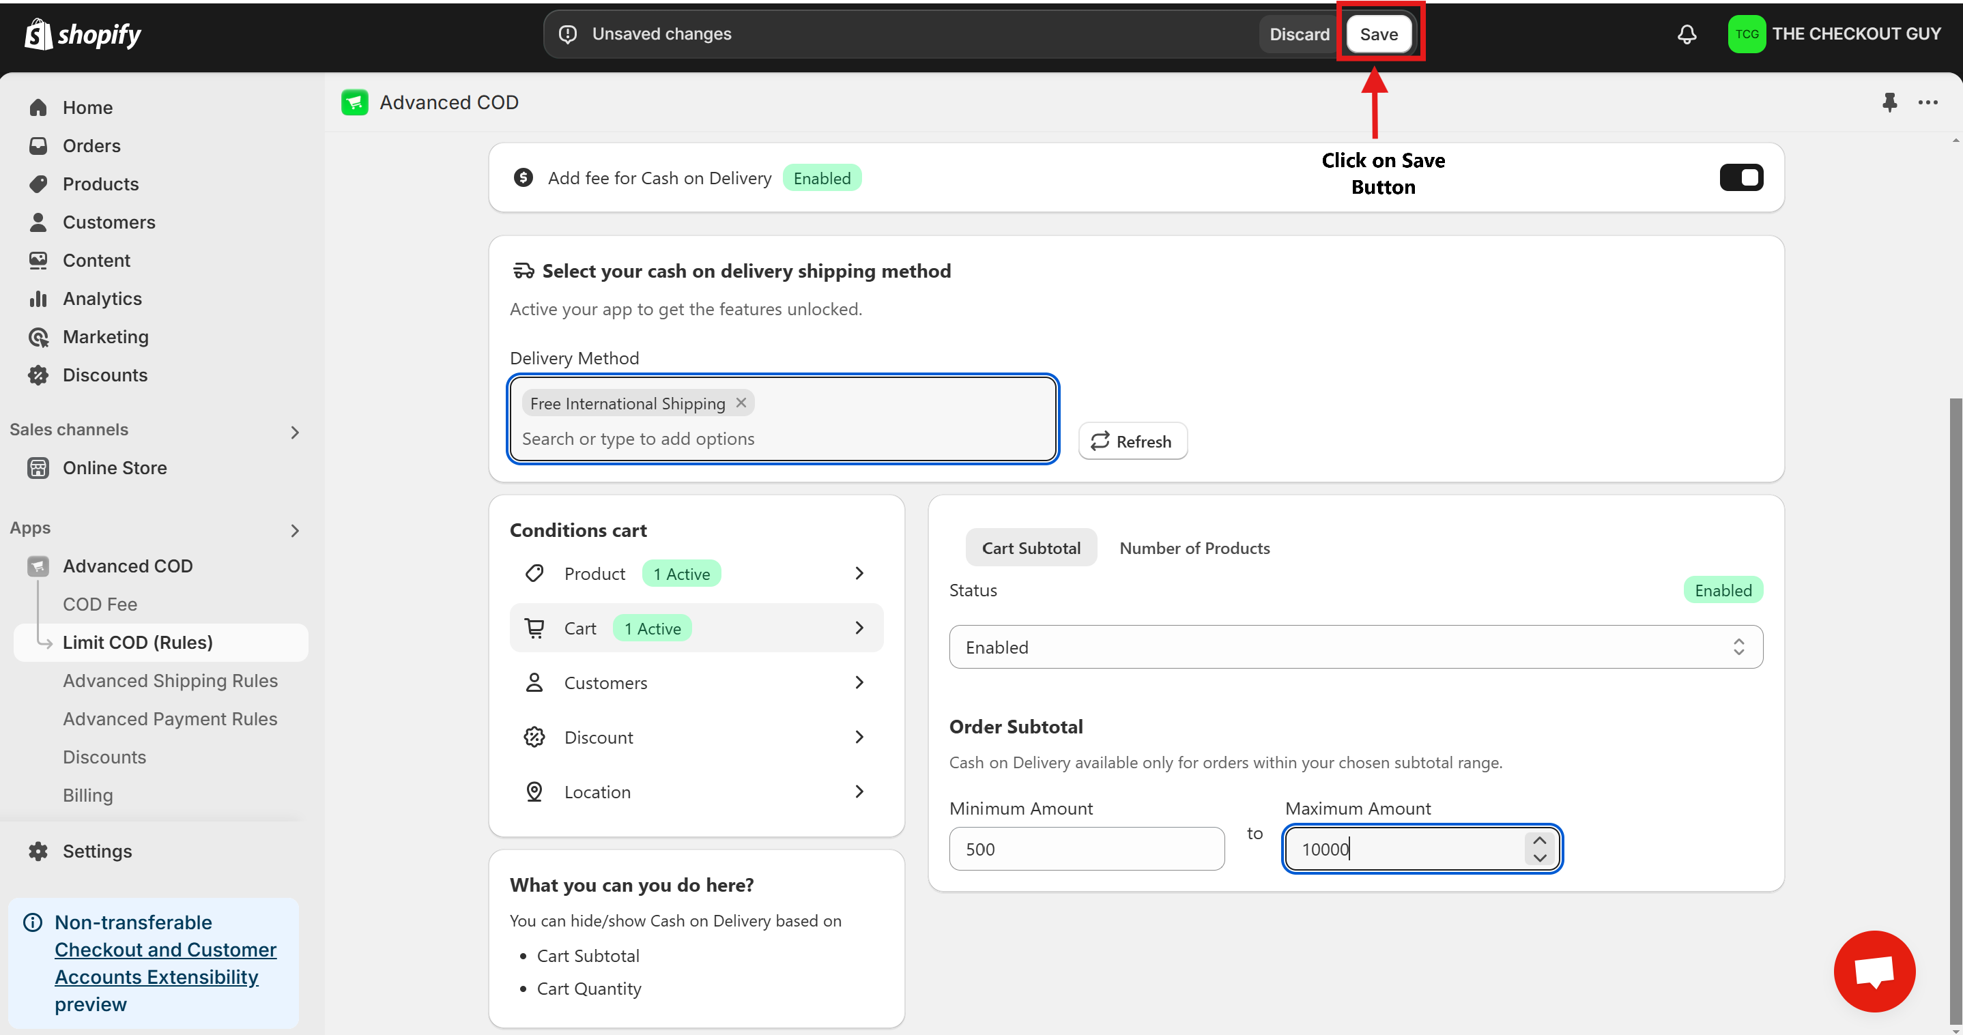
Task: Refresh the delivery methods
Action: [x=1132, y=441]
